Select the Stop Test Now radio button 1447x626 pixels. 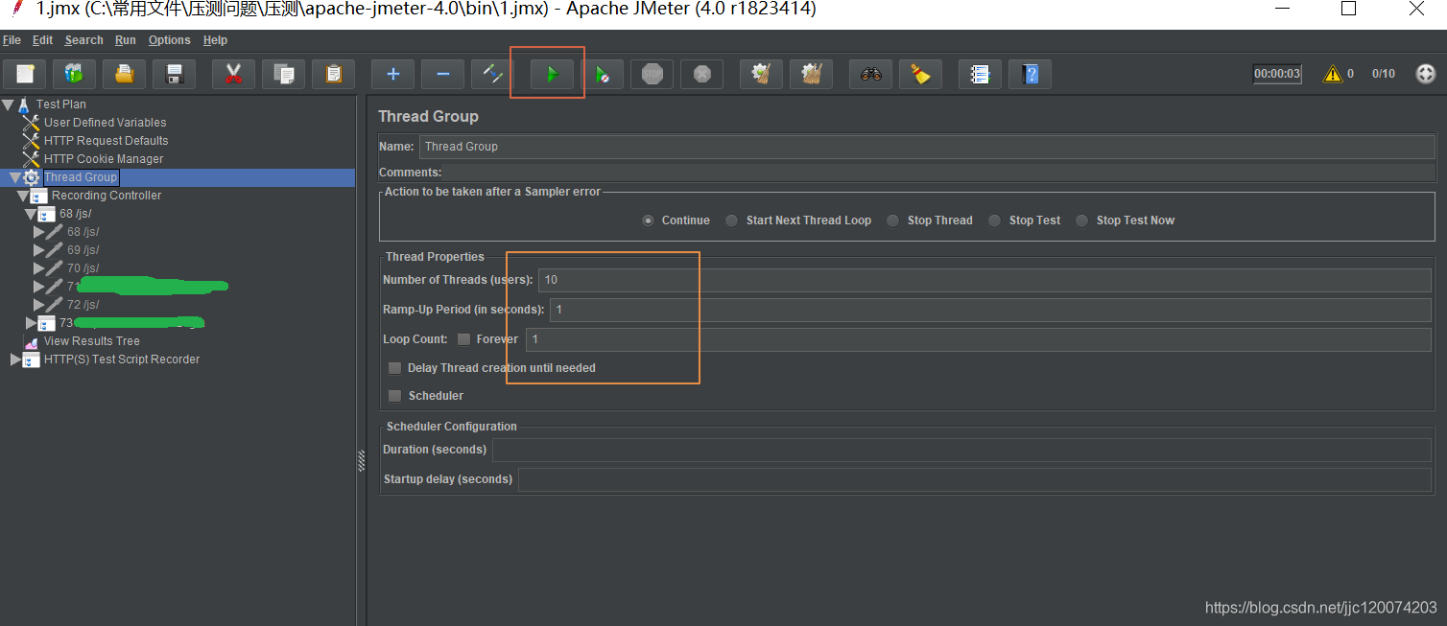coord(1082,220)
